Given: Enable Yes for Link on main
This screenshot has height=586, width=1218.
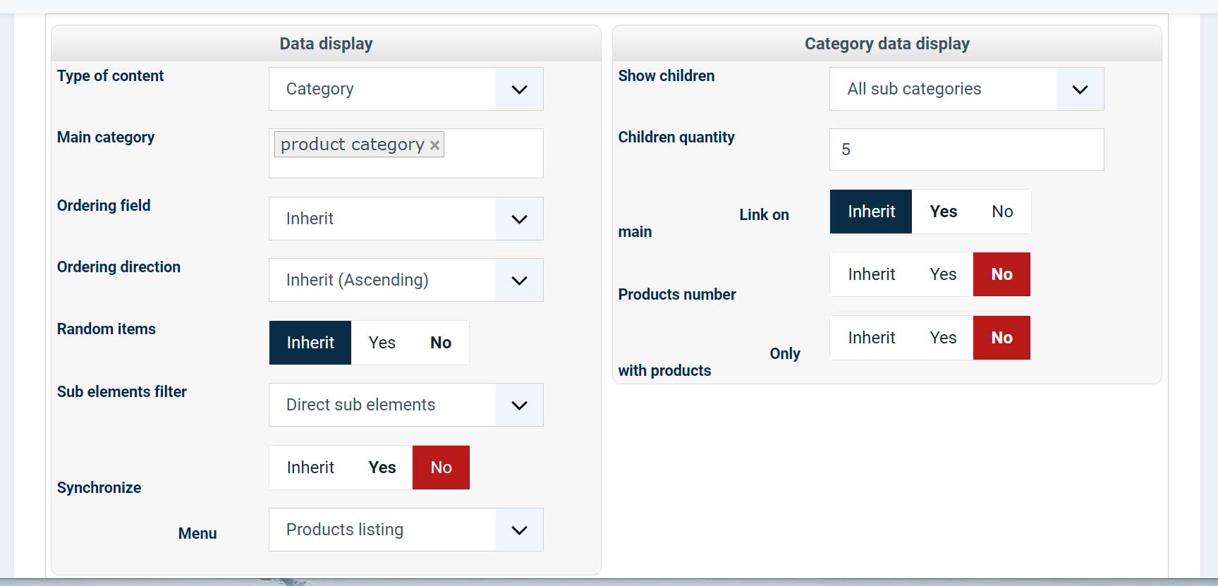Looking at the screenshot, I should tap(943, 212).
